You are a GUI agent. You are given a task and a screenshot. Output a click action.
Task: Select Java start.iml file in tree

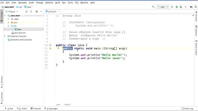click(x=19, y=33)
